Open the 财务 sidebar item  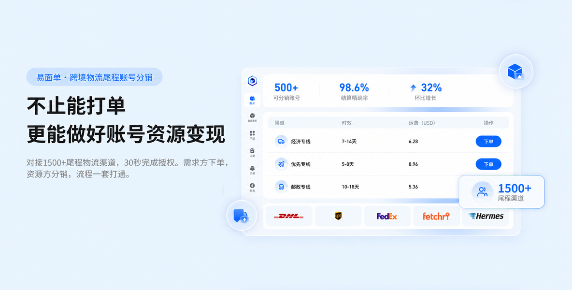point(252,188)
